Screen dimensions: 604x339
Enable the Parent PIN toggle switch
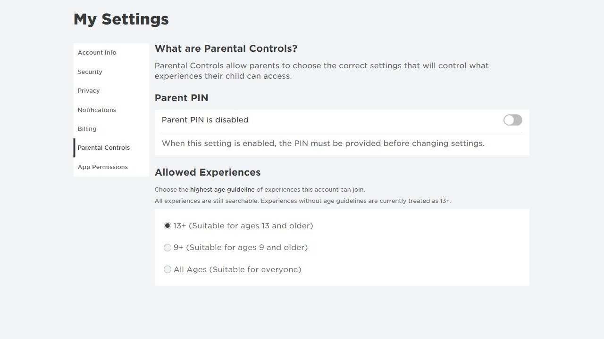[512, 120]
